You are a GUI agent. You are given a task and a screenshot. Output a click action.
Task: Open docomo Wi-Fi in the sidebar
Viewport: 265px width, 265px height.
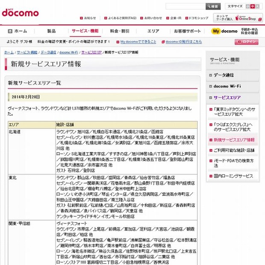pos(227,86)
